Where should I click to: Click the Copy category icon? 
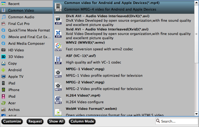click(x=3, y=63)
